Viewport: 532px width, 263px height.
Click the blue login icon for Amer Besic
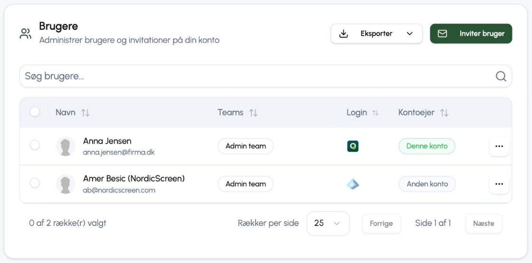tap(353, 184)
